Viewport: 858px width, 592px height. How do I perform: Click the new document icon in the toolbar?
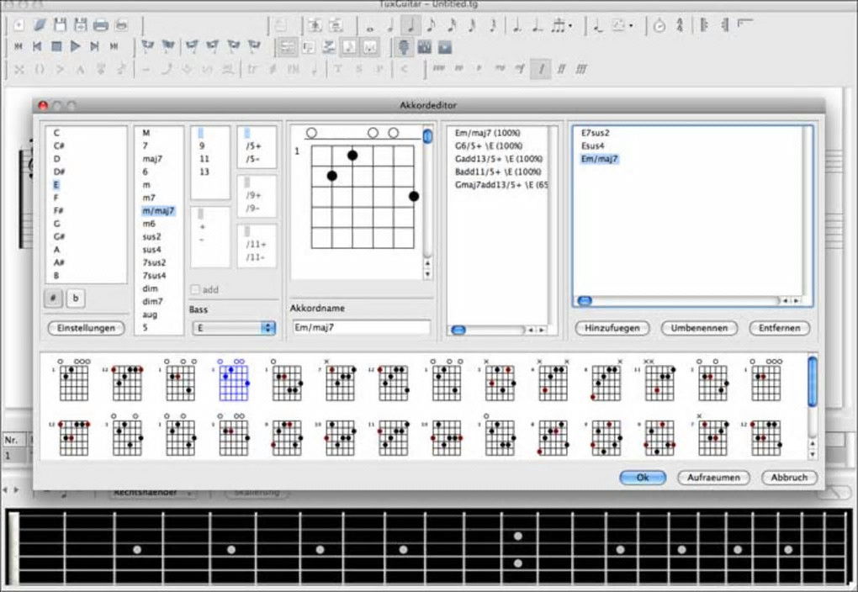(x=19, y=25)
